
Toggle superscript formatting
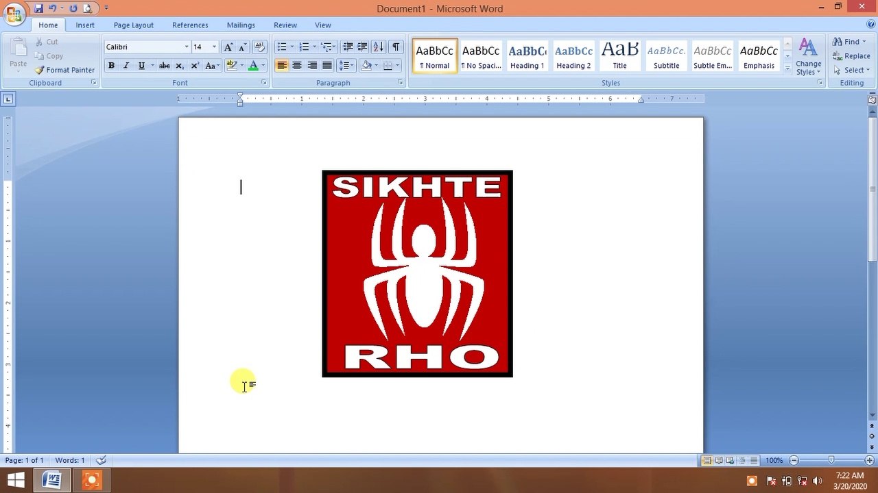coord(195,66)
